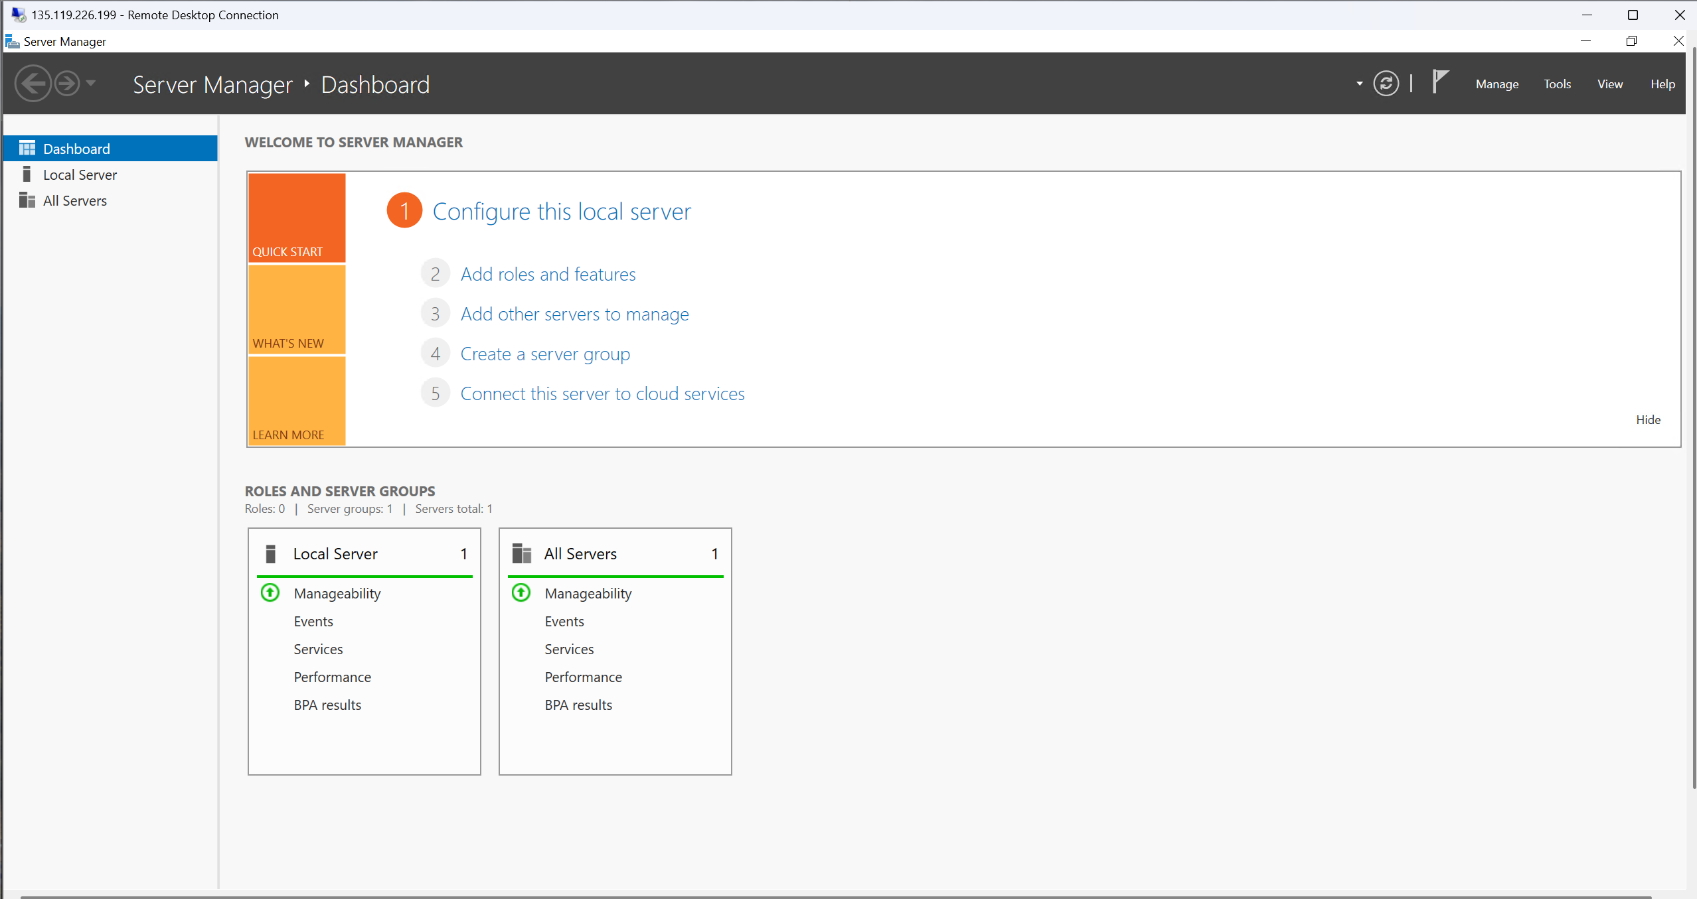Viewport: 1697px width, 899px height.
Task: Click the server icon on the Local Server tile
Action: pyautogui.click(x=270, y=553)
